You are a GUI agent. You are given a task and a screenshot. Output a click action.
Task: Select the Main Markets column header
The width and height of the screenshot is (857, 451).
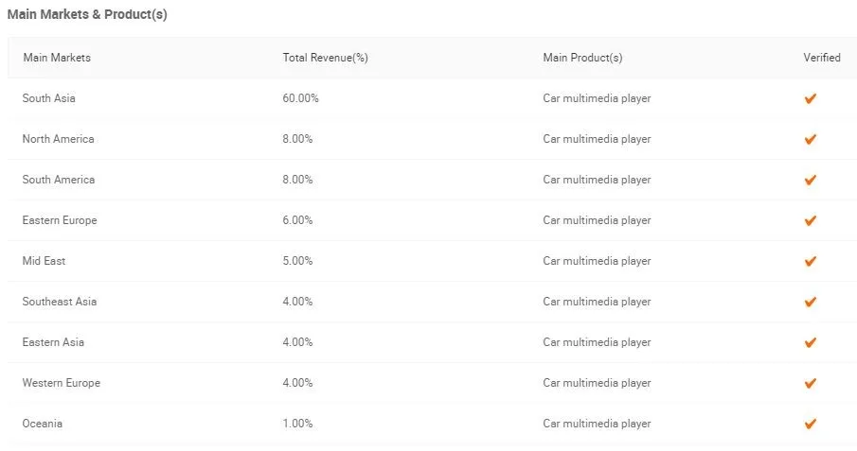57,58
